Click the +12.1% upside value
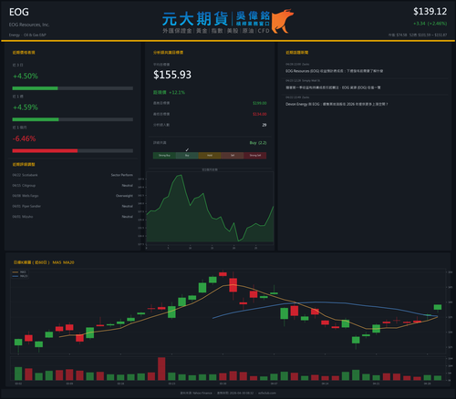Screen dimensions: 456x399 [x=177, y=92]
